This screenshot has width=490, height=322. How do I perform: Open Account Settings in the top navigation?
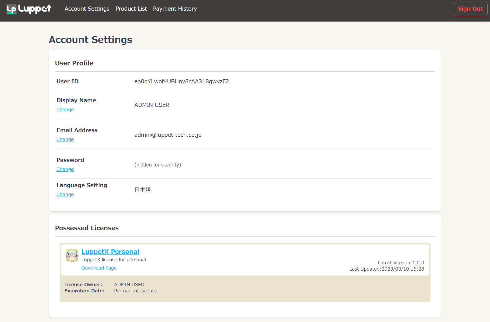coord(87,9)
